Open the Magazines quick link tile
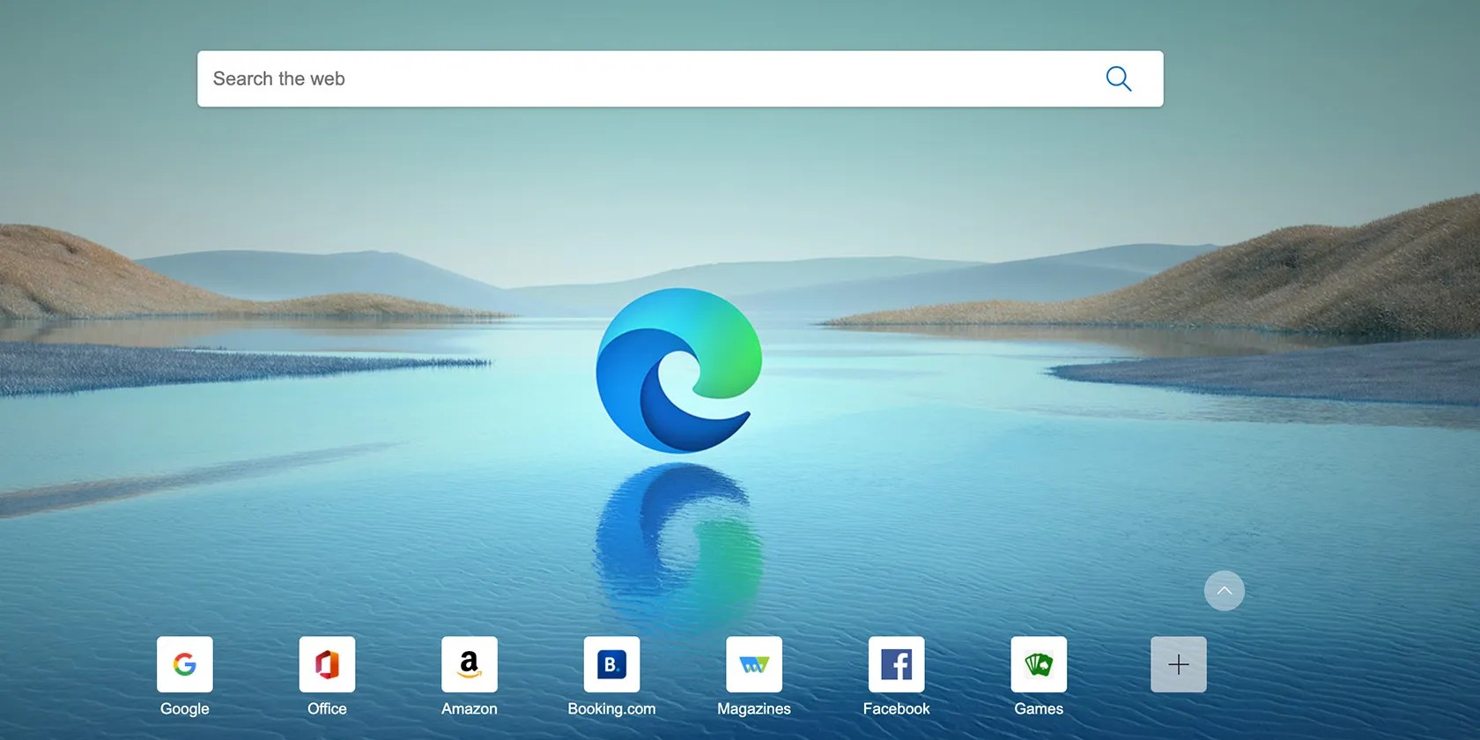Screen dimensions: 1480x740 [x=754, y=664]
